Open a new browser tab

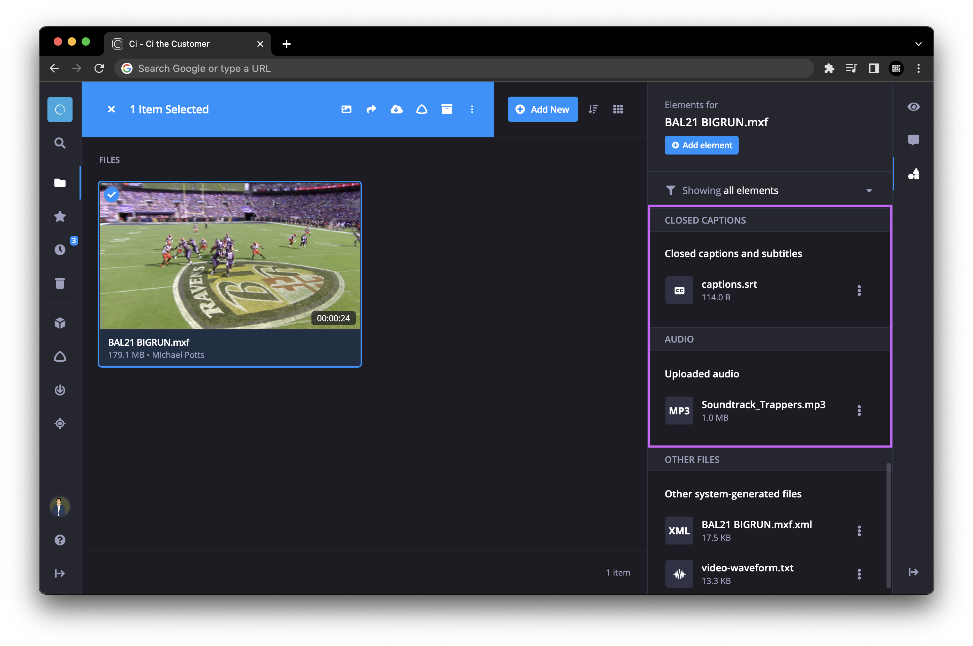pos(286,44)
